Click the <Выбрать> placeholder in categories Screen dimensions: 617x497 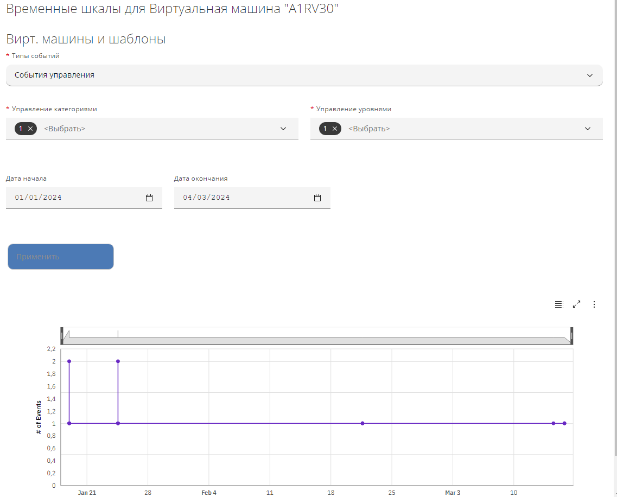(x=65, y=129)
